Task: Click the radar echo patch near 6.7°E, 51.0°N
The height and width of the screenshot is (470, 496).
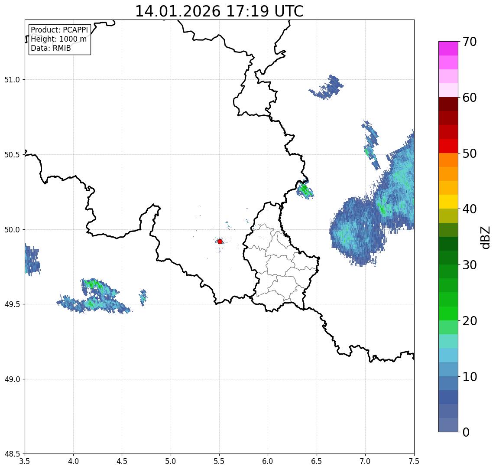Action: point(327,88)
